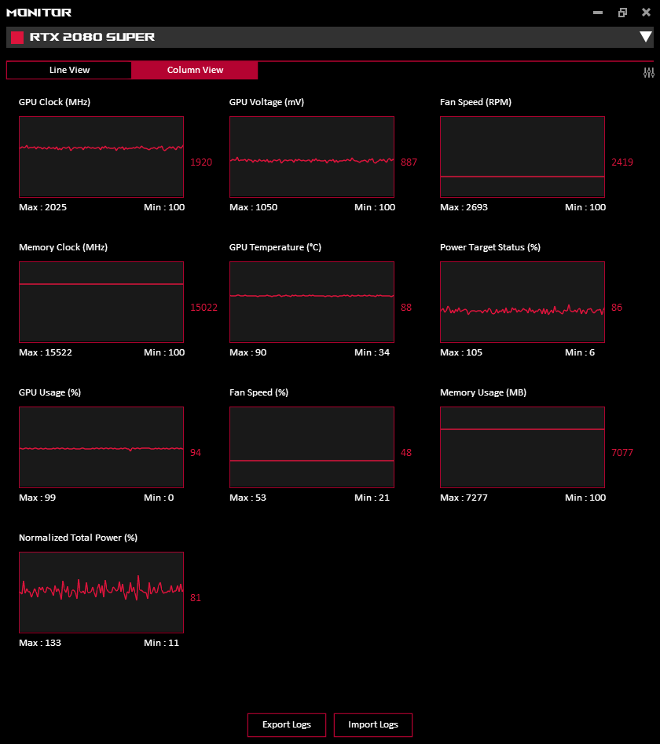This screenshot has height=744, width=660.
Task: Click the Memory Clock (MHz) heading
Action: 63,247
